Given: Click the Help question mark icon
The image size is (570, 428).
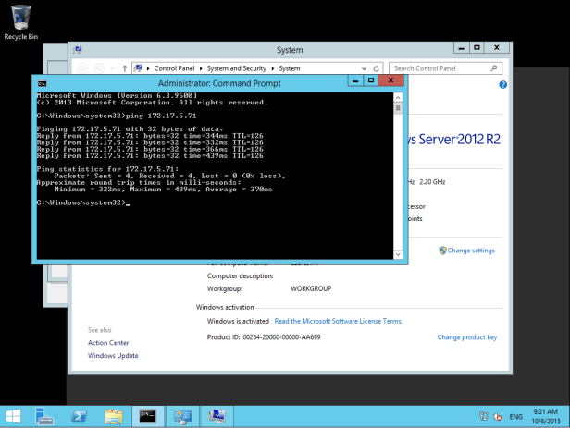Looking at the screenshot, I should coord(502,85).
